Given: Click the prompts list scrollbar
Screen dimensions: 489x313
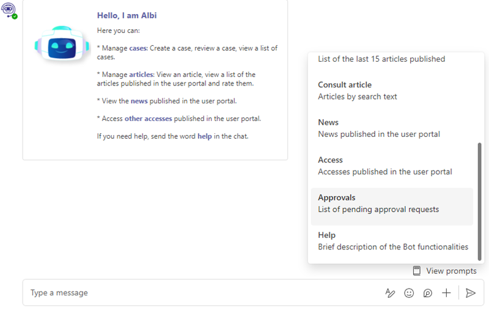Looking at the screenshot, I should (480, 201).
